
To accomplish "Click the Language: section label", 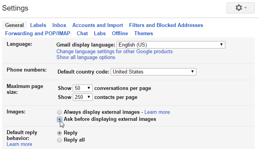I will pos(19,44).
